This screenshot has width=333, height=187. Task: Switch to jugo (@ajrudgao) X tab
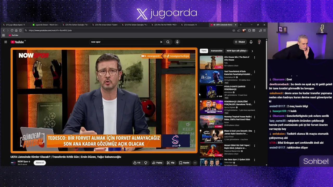pyautogui.click(x=16, y=25)
